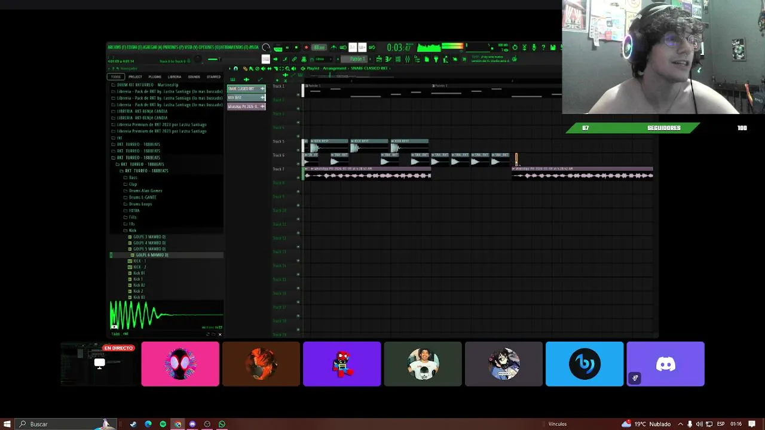765x430 pixels.
Task: Click the second WhatsApp audio clip on Track 7
Action: click(583, 173)
